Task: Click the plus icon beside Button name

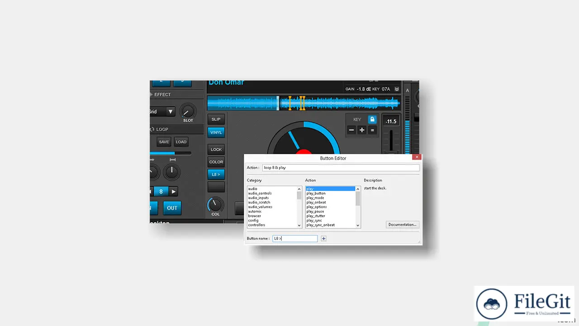Action: [x=323, y=239]
